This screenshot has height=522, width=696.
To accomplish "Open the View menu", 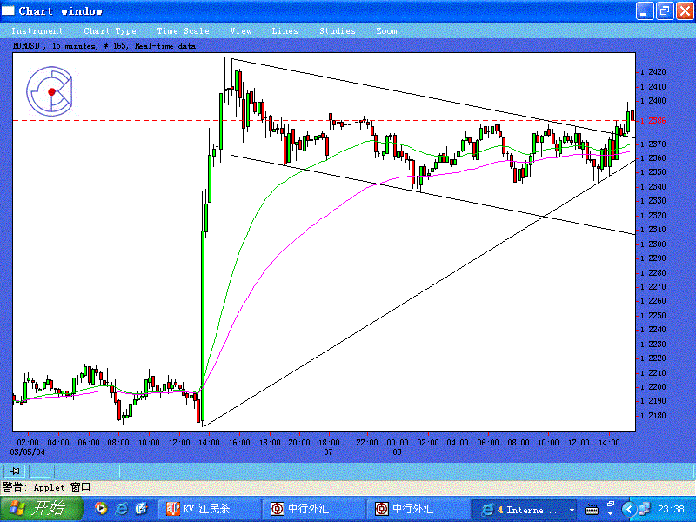I will pos(241,31).
